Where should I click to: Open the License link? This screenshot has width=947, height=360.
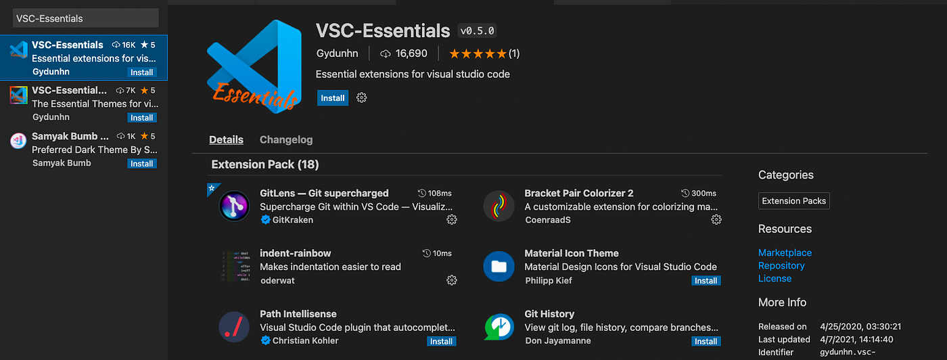tap(775, 278)
